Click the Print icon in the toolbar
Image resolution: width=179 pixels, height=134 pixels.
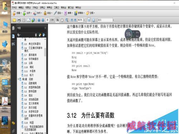19,20
